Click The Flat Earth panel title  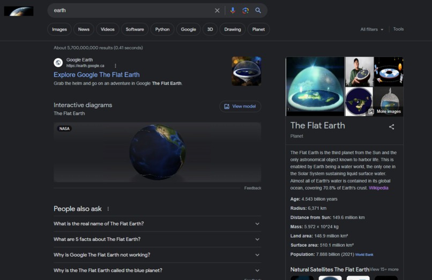click(318, 126)
